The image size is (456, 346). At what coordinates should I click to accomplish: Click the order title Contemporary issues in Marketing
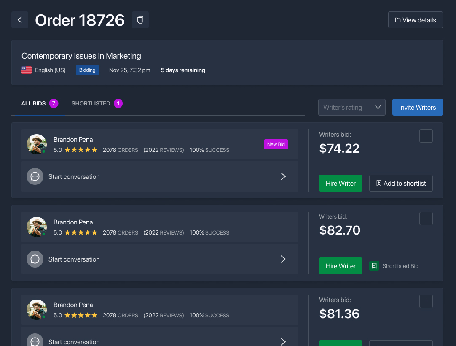(x=81, y=56)
